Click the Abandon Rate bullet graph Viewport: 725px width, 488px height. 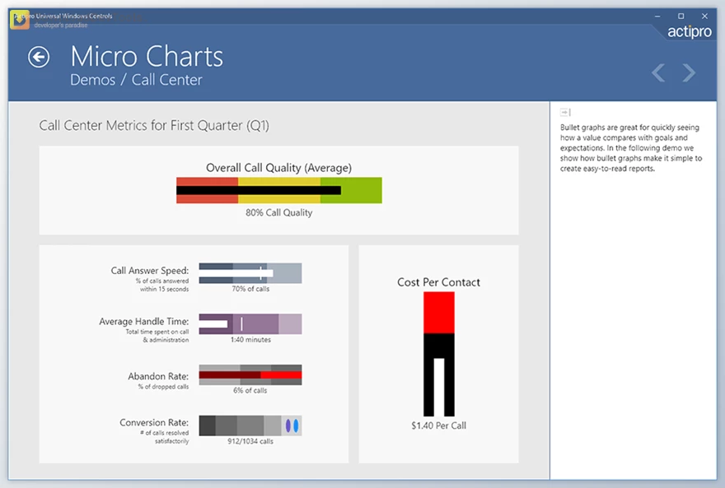(250, 374)
